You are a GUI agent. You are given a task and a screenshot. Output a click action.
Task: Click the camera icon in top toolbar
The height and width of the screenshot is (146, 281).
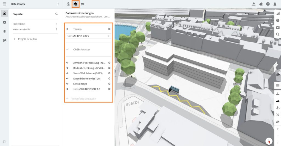[x=83, y=4]
